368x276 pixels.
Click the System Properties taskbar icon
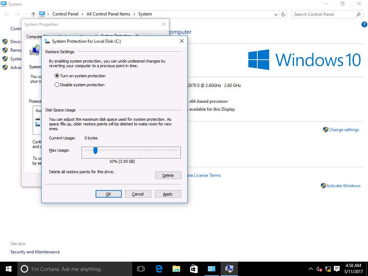pos(229,269)
